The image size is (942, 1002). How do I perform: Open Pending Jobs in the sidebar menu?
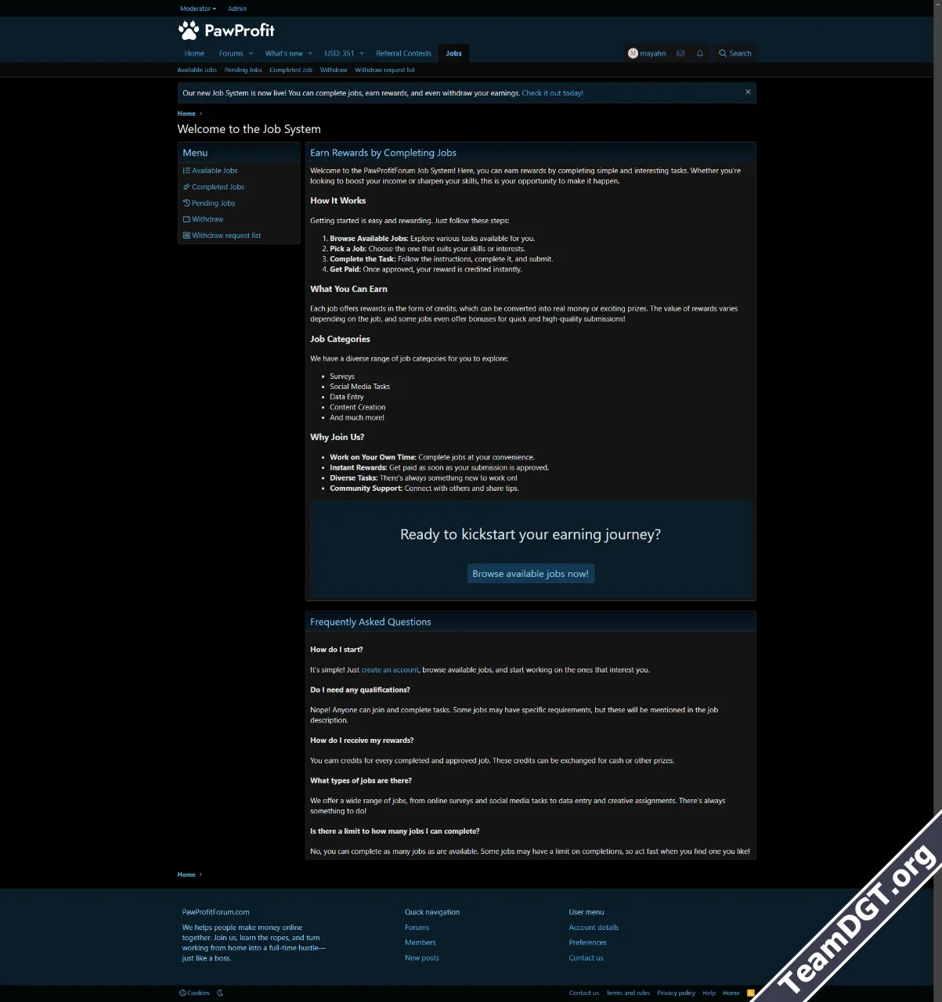coord(213,203)
